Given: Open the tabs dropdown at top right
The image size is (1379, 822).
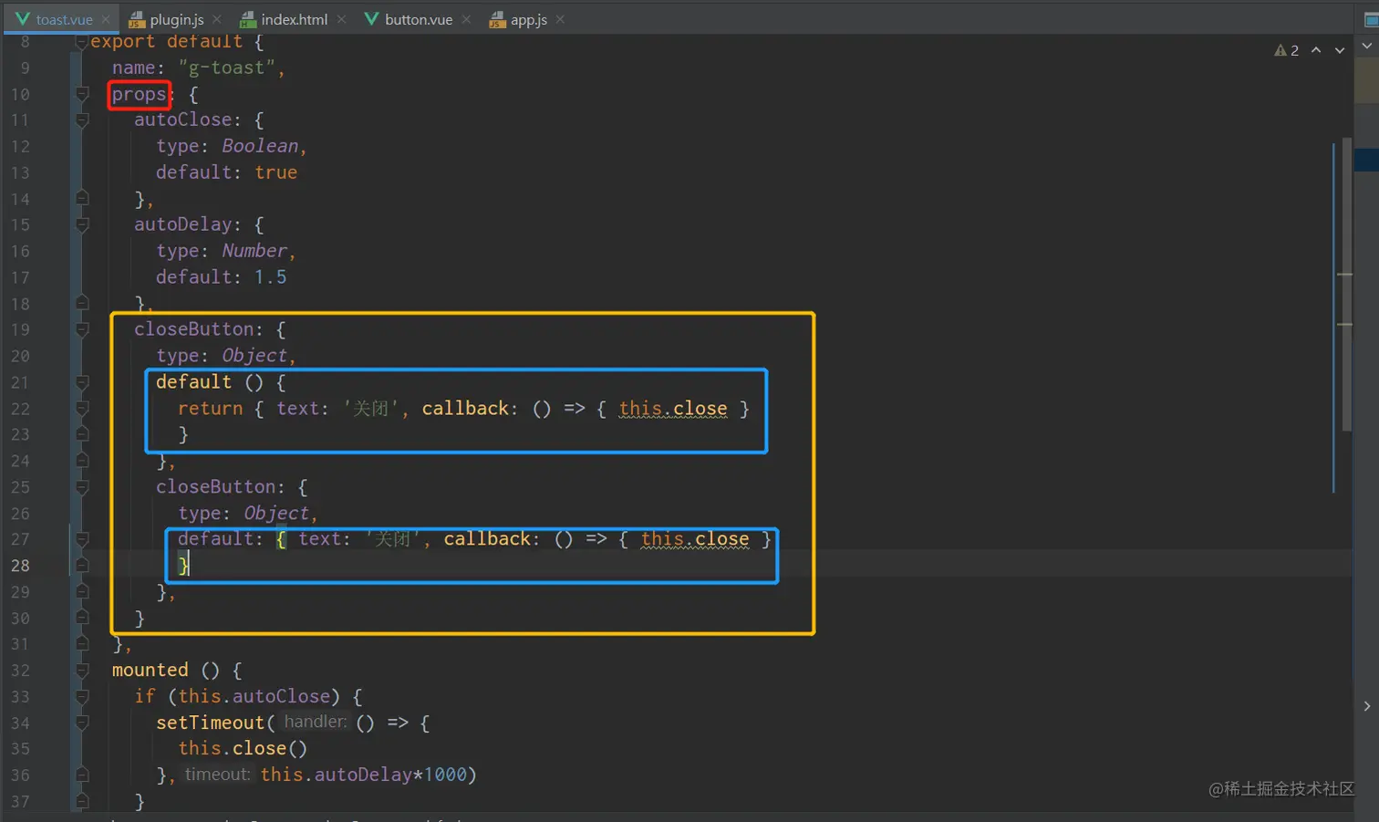Looking at the screenshot, I should (1366, 45).
